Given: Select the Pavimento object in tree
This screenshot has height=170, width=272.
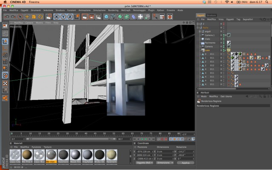Looking at the screenshot, I should pyautogui.click(x=210, y=42).
